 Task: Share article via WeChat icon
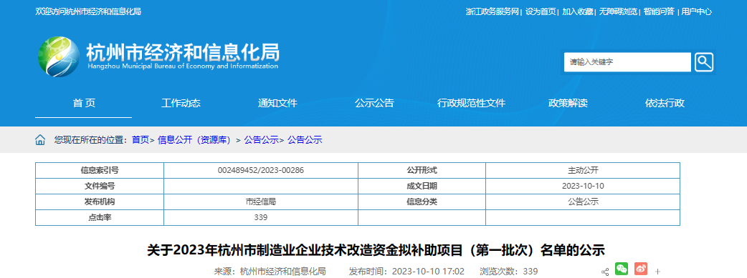click(622, 269)
